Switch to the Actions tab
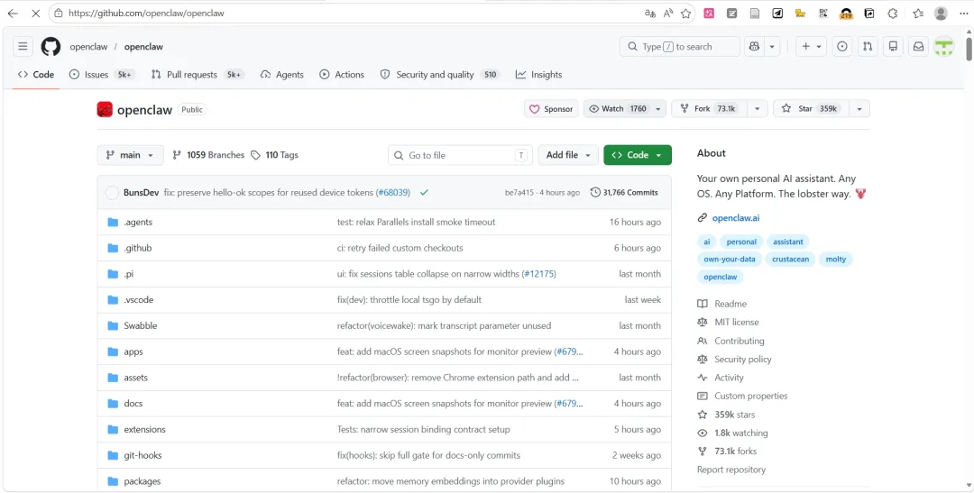The width and height of the screenshot is (974, 493). [342, 75]
